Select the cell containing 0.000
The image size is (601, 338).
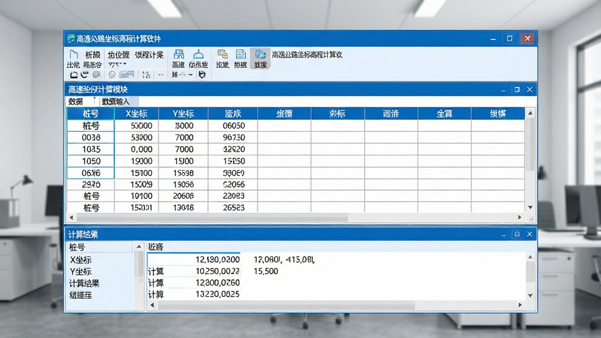(x=136, y=150)
